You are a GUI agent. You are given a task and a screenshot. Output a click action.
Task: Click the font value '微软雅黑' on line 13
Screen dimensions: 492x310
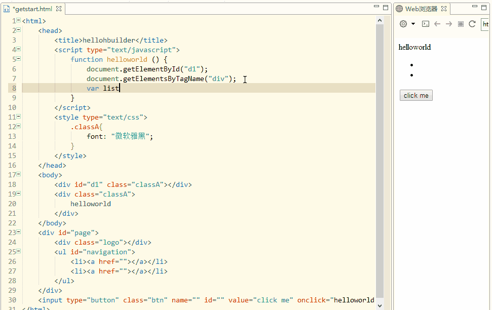pyautogui.click(x=130, y=136)
